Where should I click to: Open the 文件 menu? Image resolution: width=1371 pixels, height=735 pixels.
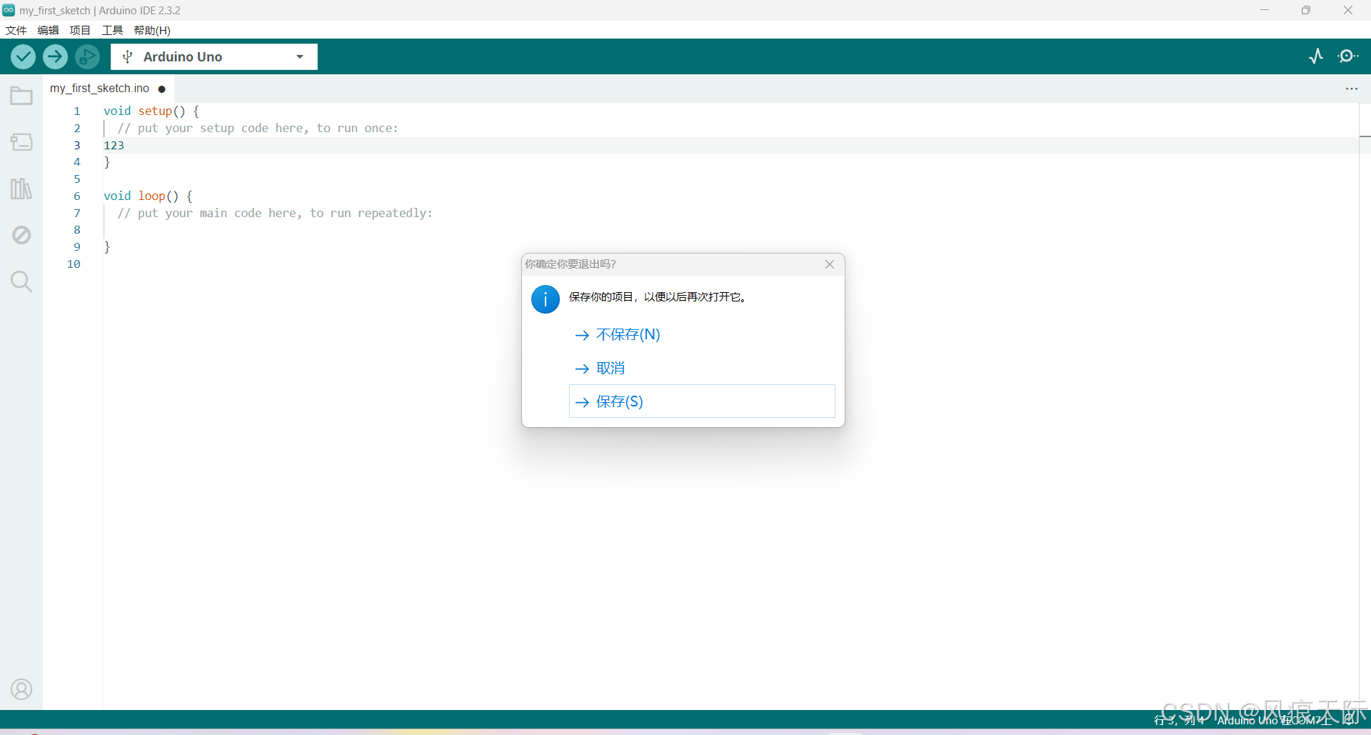[x=16, y=30]
